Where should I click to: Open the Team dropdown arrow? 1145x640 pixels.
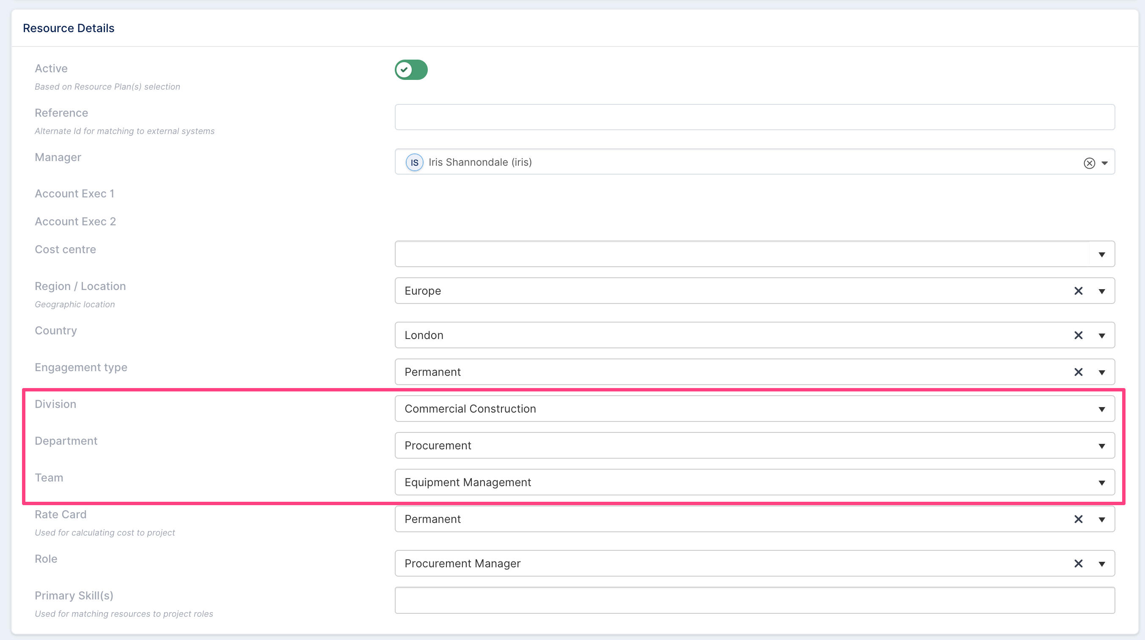point(1102,483)
